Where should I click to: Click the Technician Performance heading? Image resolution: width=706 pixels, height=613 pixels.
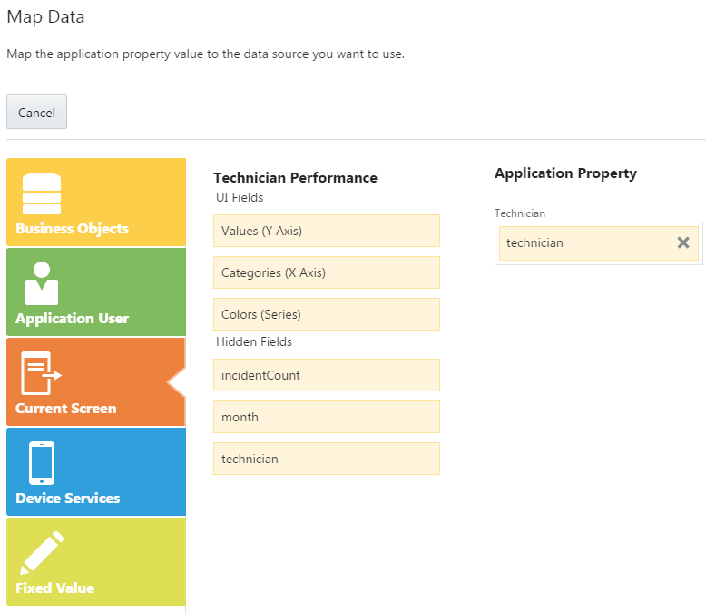click(x=295, y=178)
